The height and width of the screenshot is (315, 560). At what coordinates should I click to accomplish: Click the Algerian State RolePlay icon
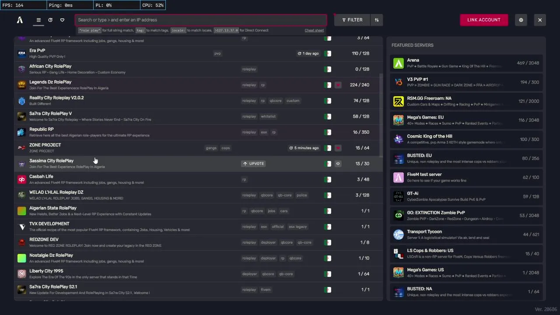[x=21, y=211]
